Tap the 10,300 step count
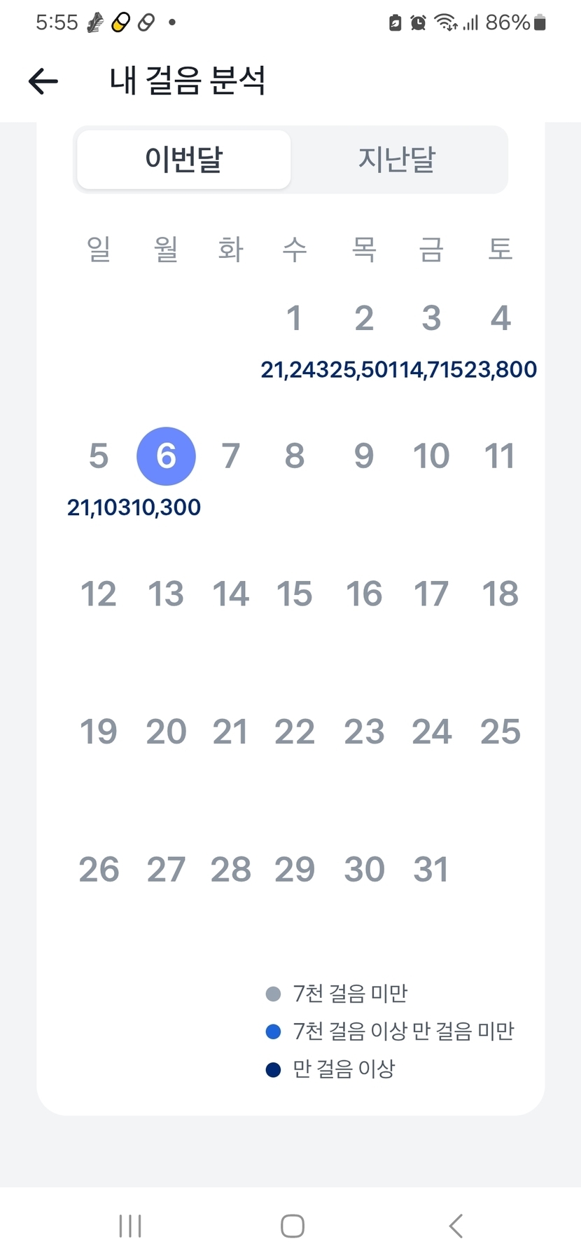The width and height of the screenshot is (581, 1260). click(x=167, y=507)
